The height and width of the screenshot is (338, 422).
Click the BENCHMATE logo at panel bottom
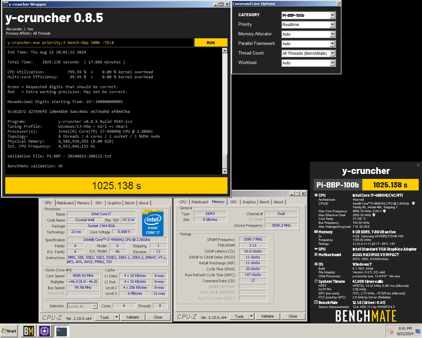point(366,316)
